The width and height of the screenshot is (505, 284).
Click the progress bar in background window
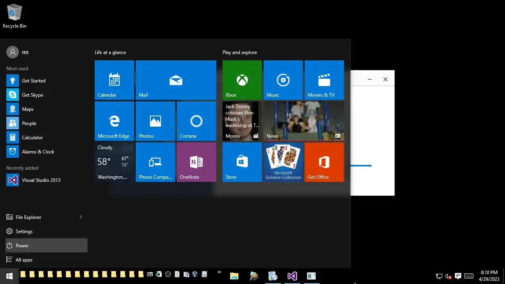pyautogui.click(x=361, y=166)
